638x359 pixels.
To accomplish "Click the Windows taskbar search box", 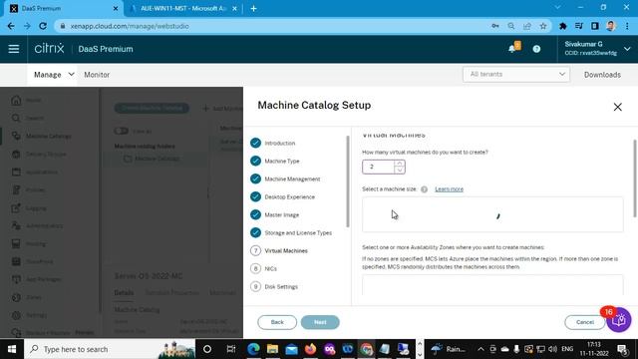I will point(110,349).
